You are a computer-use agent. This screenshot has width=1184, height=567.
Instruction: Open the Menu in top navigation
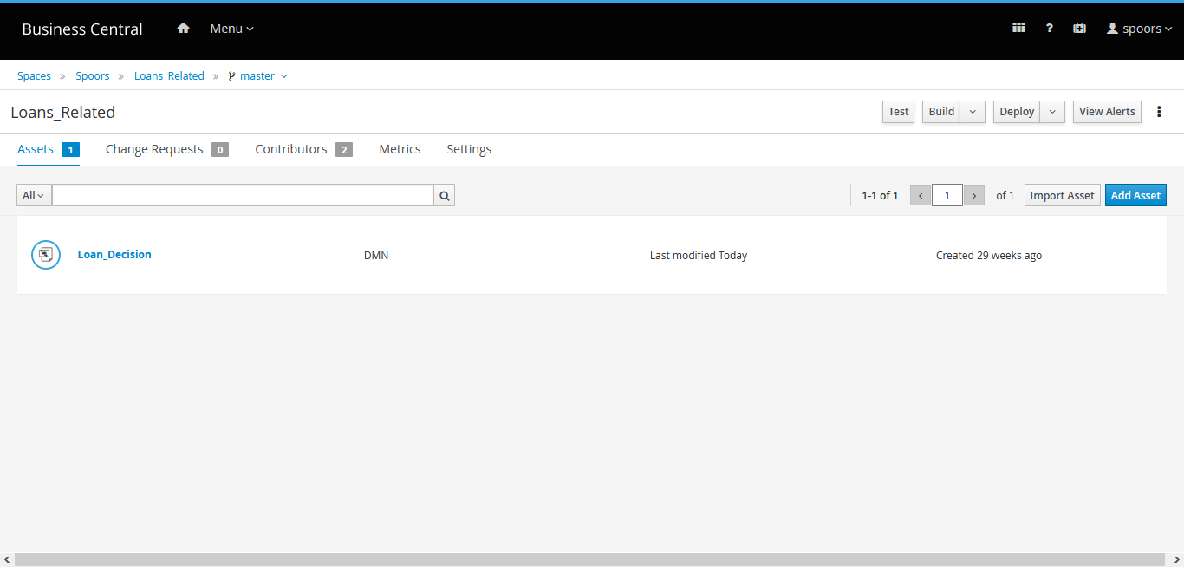[231, 29]
